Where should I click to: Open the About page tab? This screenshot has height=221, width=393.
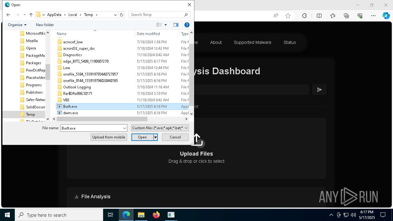point(216,42)
